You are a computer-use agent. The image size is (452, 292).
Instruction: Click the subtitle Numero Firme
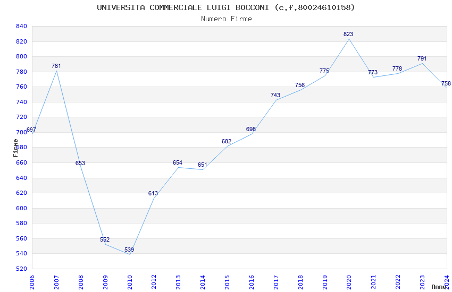227,19
